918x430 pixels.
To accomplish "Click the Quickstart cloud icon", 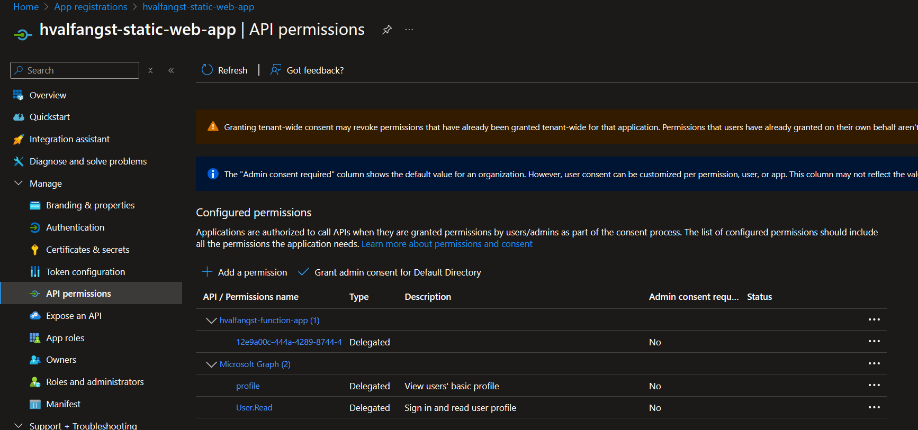I will (x=19, y=117).
